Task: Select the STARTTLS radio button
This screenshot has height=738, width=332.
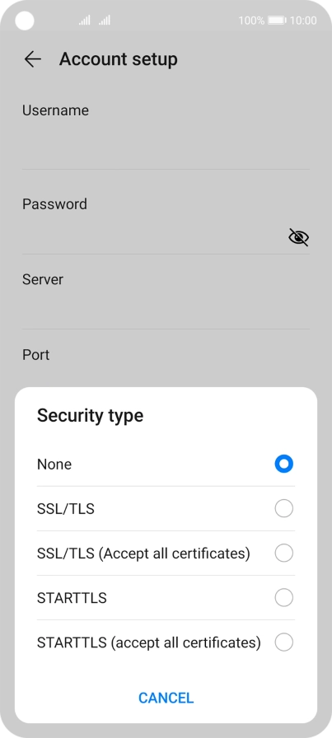Action: [284, 598]
